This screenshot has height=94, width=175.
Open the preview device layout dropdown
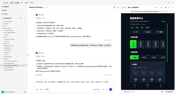157,7
